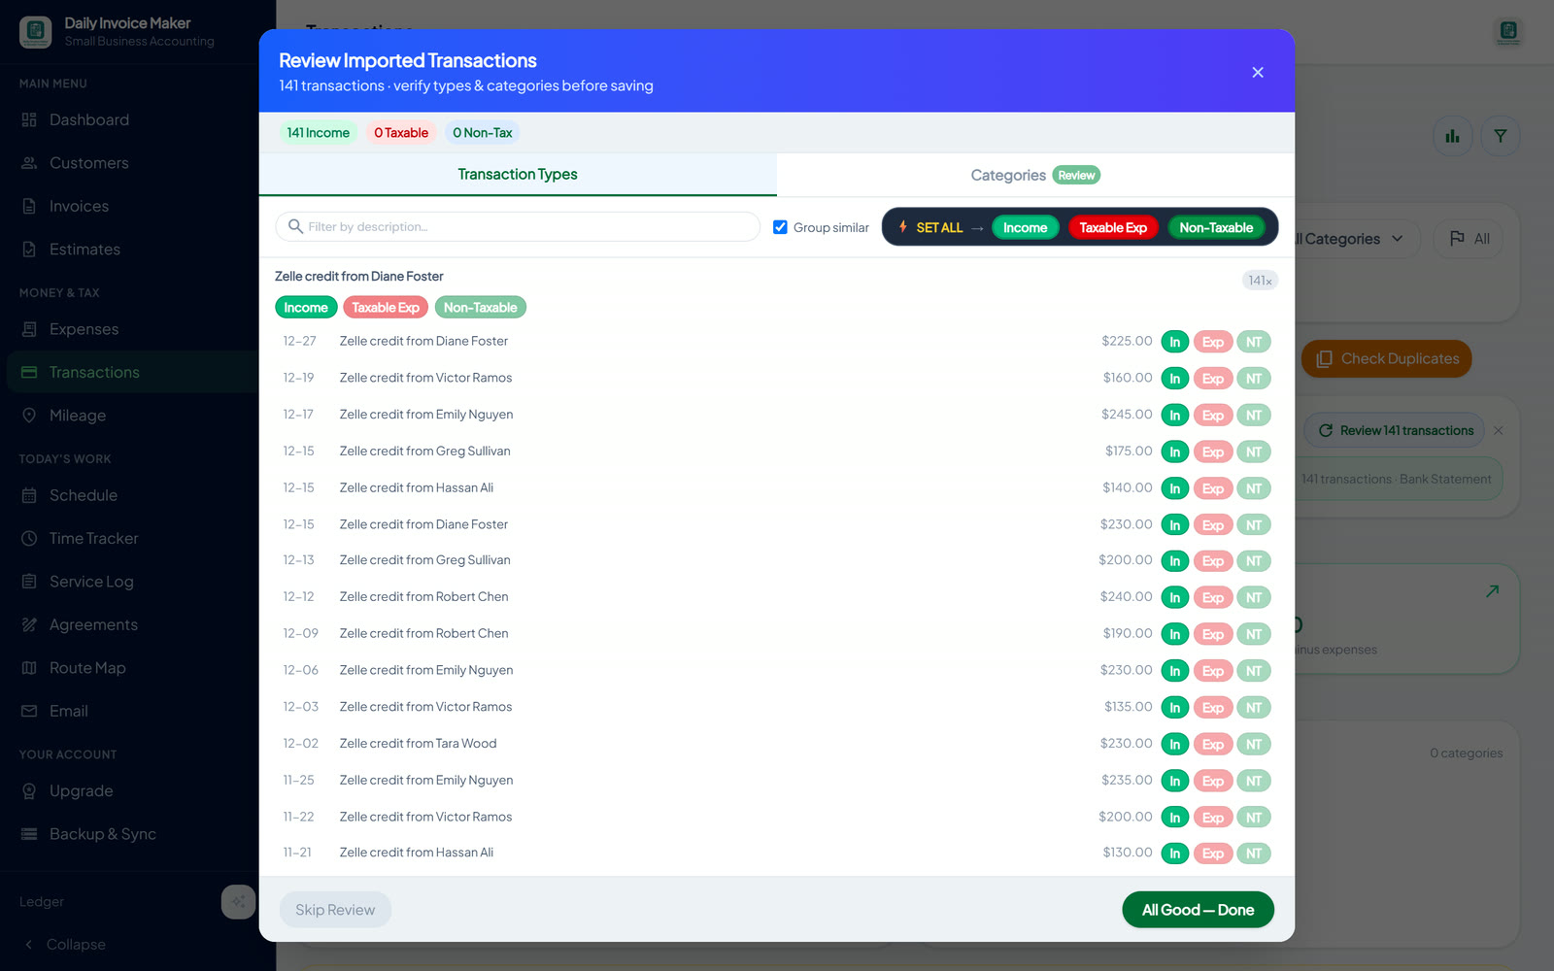Open Dashboard from the sidebar

click(89, 119)
